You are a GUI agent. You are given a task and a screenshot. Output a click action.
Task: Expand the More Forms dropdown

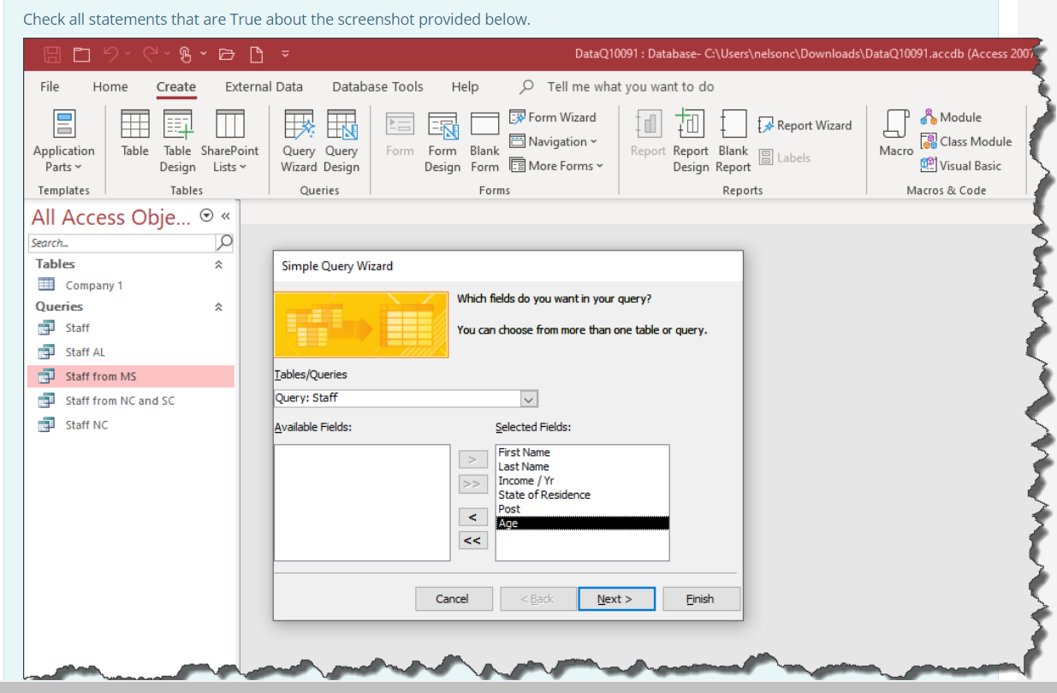[557, 165]
